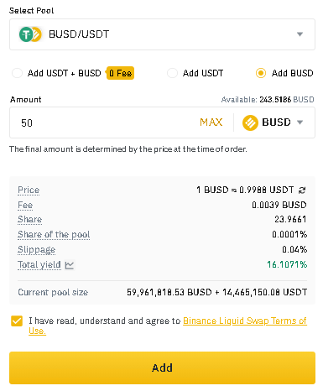Select the Add BUSD radio button
The width and height of the screenshot is (323, 391).
261,73
